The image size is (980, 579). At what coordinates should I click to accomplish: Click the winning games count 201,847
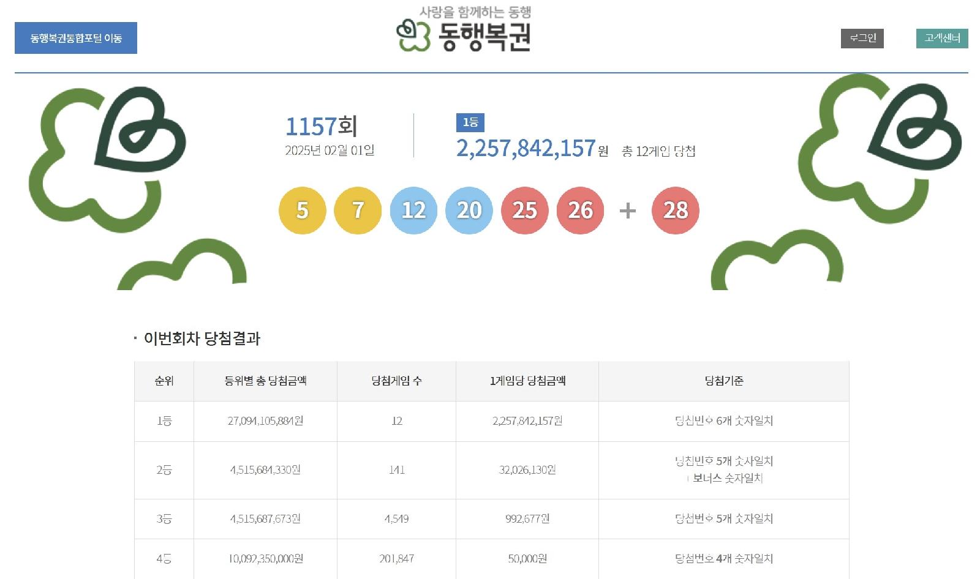coord(396,559)
